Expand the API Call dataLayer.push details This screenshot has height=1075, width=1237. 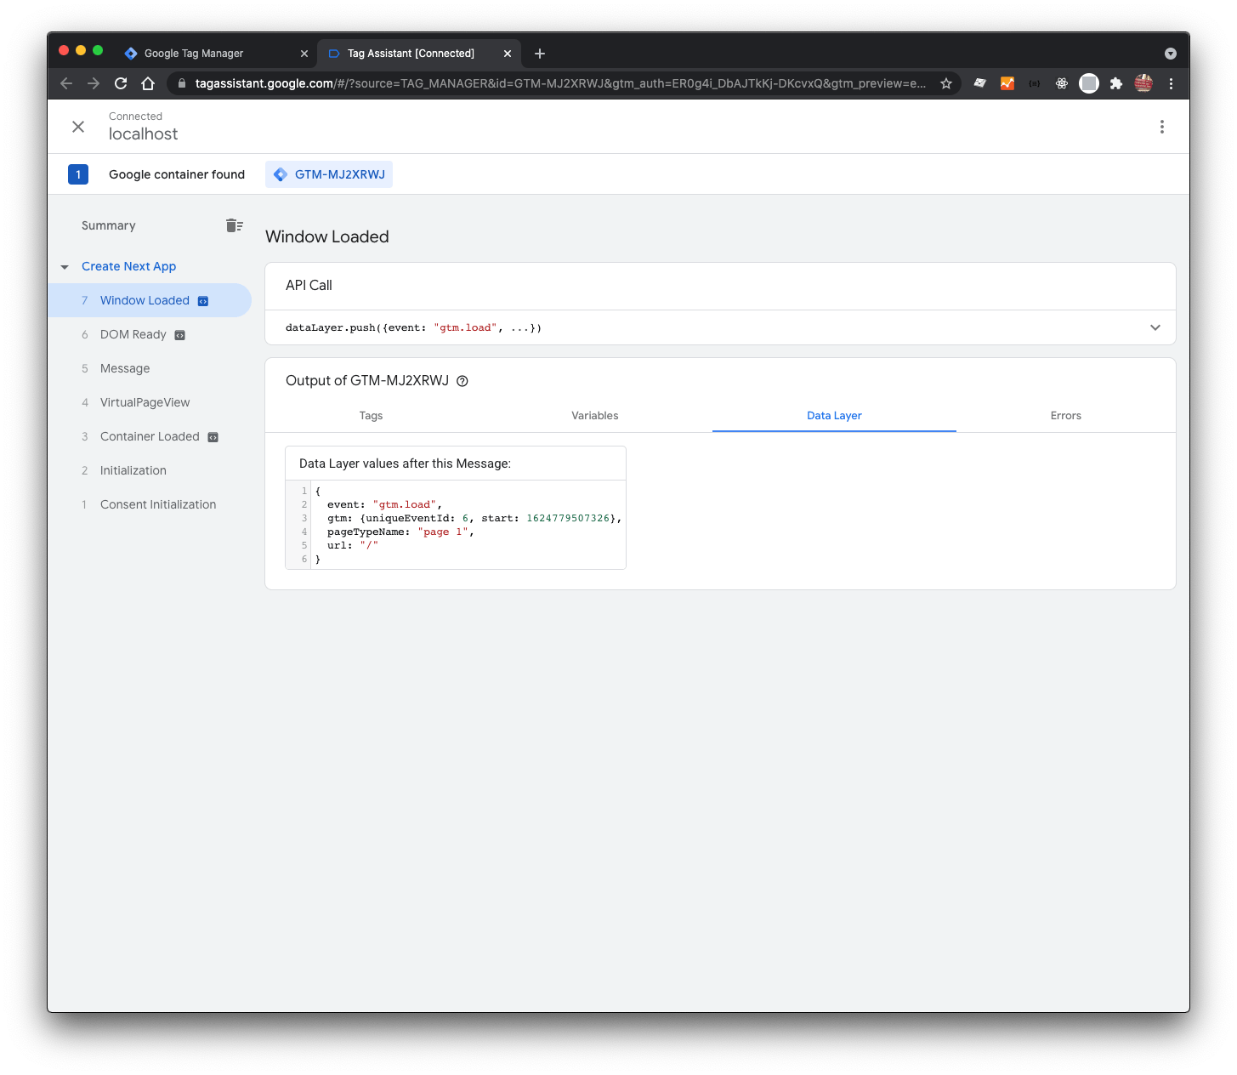click(1155, 327)
